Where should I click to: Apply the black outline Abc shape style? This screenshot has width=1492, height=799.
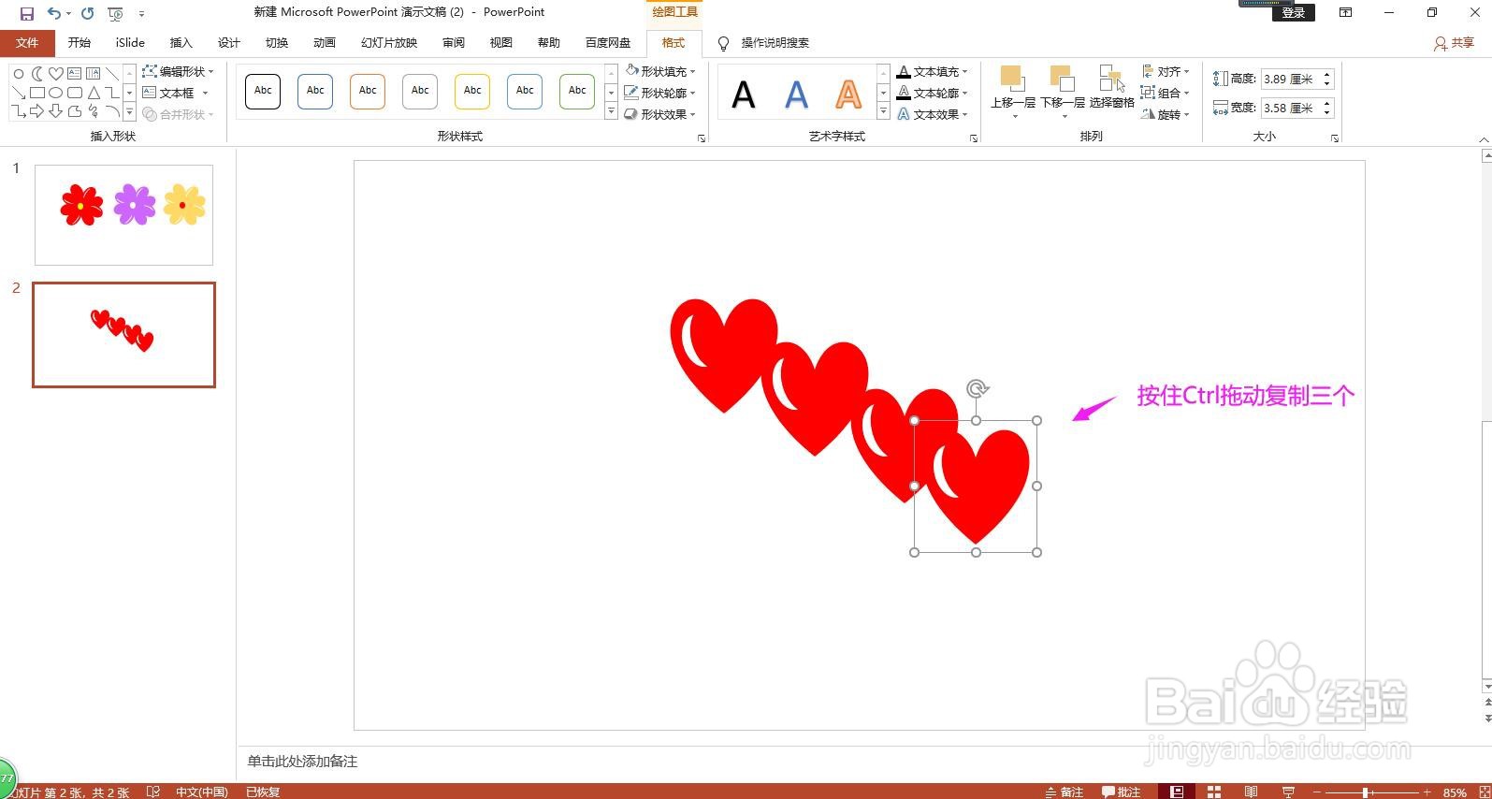263,92
